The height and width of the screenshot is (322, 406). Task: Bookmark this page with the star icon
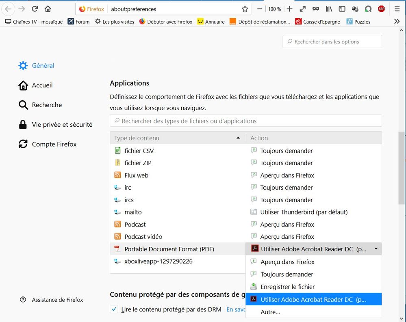[245, 9]
